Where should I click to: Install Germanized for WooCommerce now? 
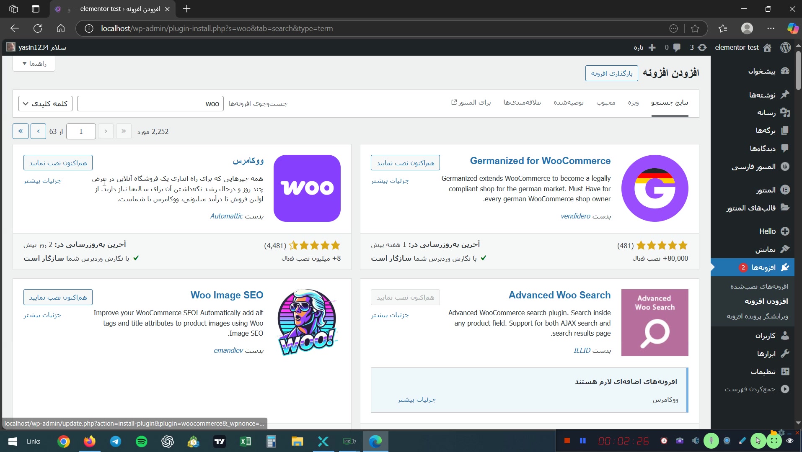[x=405, y=163]
